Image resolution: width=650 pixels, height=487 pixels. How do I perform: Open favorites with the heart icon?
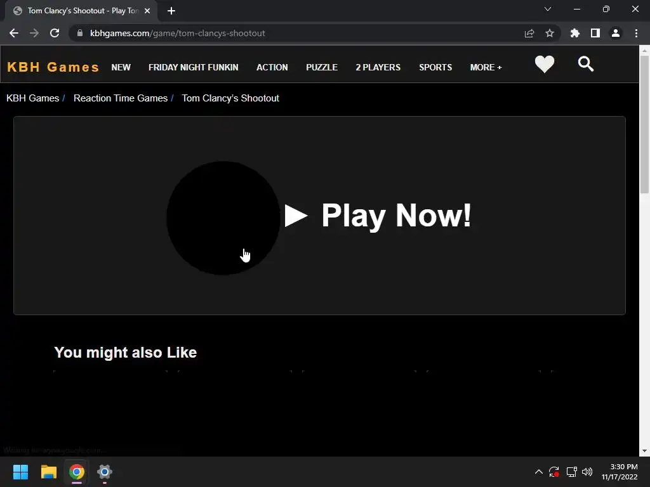(544, 64)
